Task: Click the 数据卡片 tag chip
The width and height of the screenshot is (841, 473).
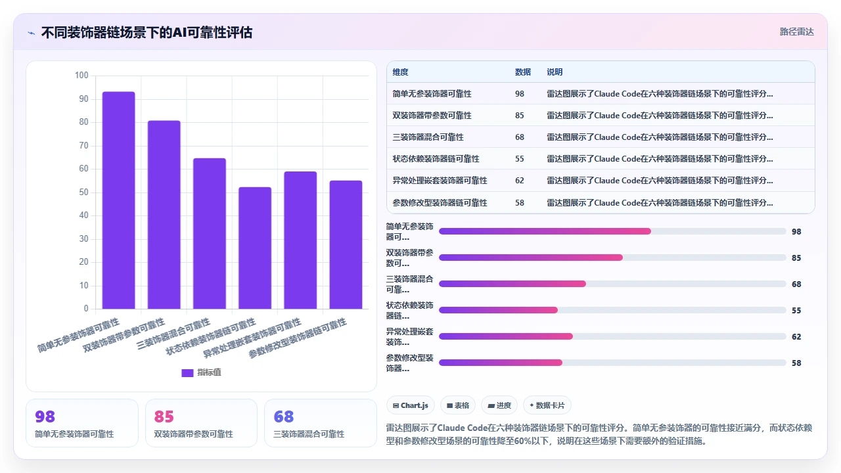Action: [x=547, y=405]
